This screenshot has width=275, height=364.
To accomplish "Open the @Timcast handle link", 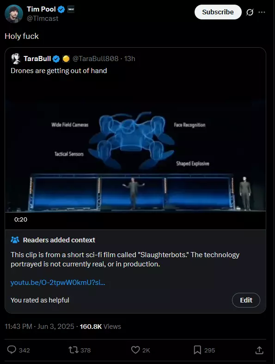I will [x=43, y=19].
